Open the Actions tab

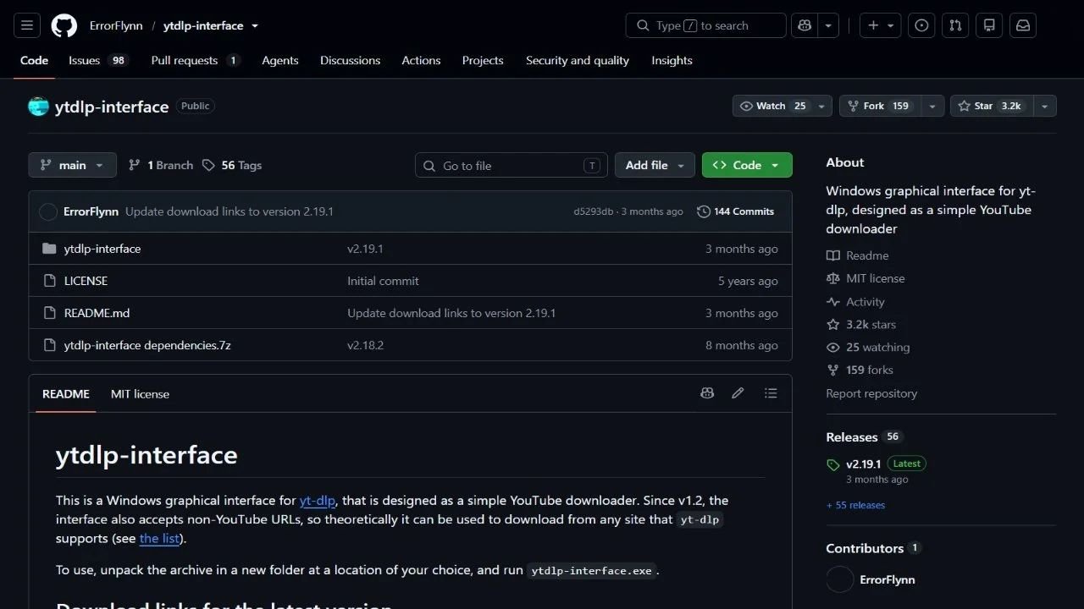[x=421, y=60]
